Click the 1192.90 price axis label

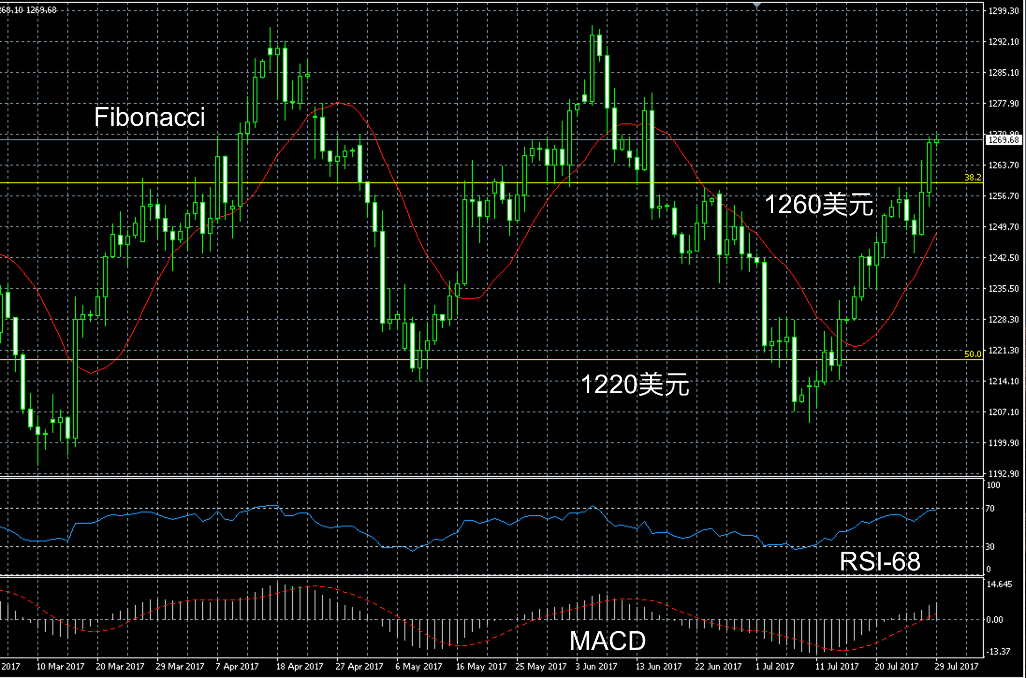tap(1004, 474)
